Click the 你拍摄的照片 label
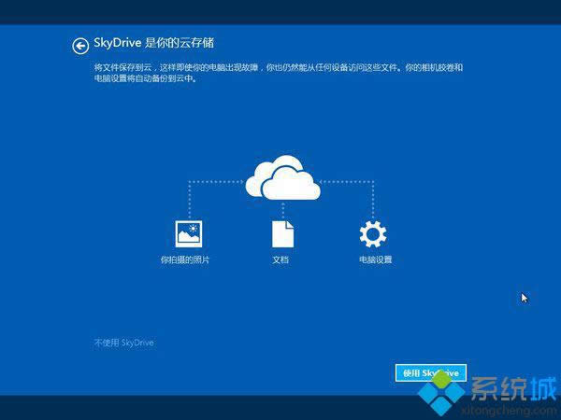 click(x=184, y=259)
